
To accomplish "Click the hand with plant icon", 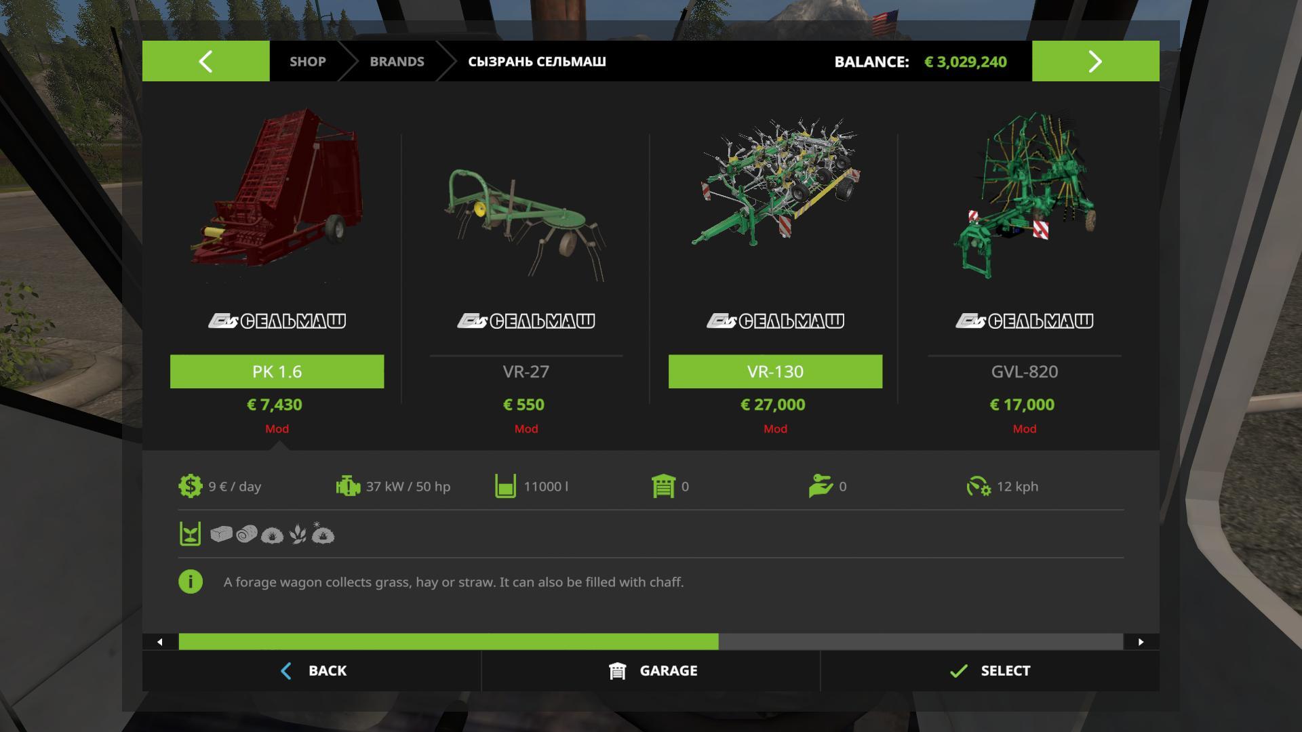I will pos(821,486).
